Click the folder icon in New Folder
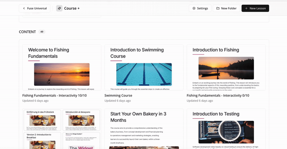This screenshot has width=287, height=149. pos(218,8)
